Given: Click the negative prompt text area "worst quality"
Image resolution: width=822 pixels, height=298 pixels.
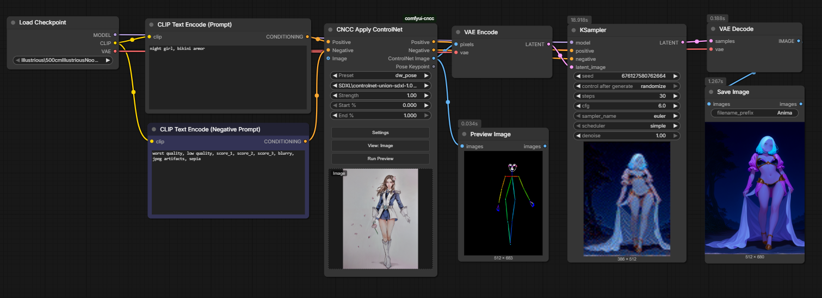Looking at the screenshot, I should 228,182.
